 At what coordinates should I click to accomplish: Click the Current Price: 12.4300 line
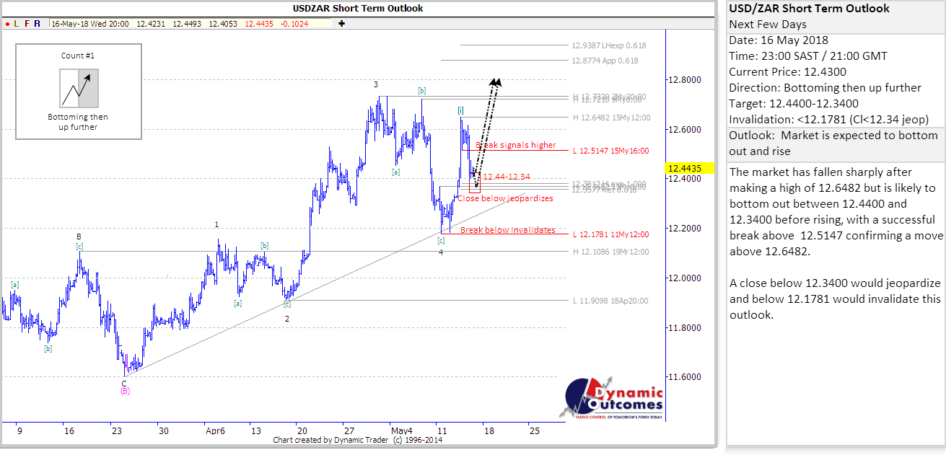[x=788, y=72]
